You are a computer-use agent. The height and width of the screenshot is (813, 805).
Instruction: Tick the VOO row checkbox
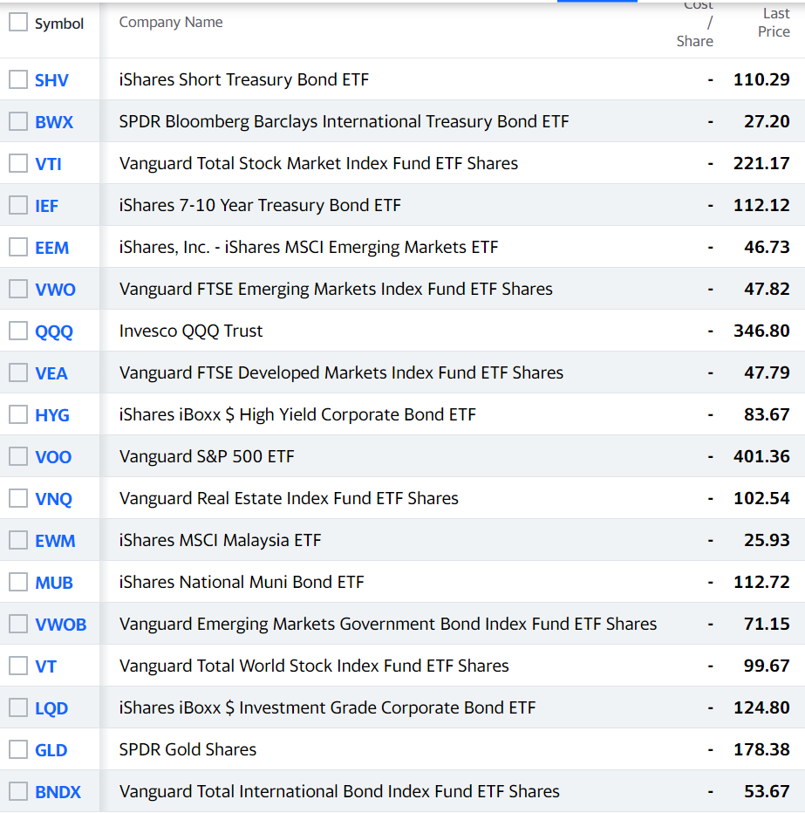tap(18, 457)
